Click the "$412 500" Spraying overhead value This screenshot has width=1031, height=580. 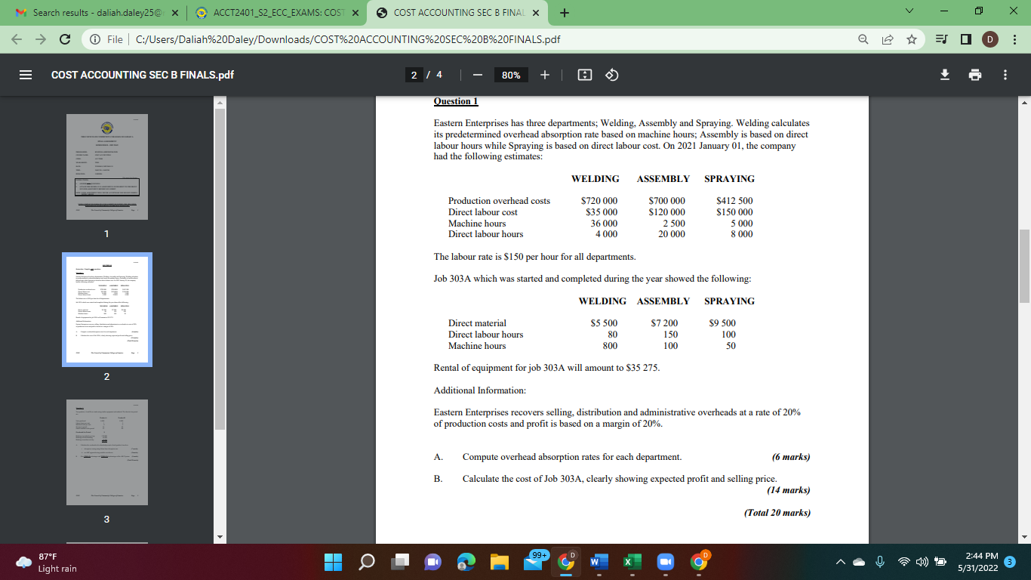[x=734, y=201]
